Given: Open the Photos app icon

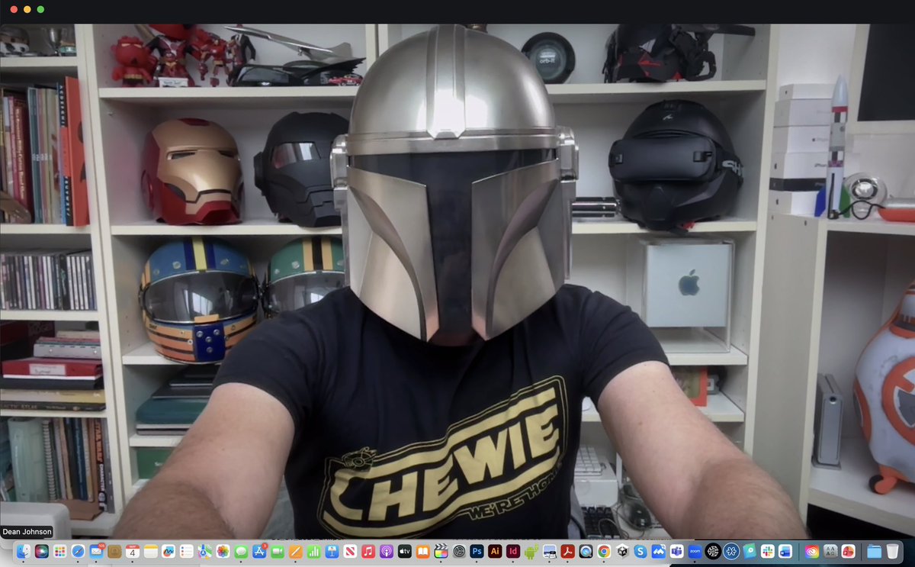Looking at the screenshot, I should coord(223,551).
